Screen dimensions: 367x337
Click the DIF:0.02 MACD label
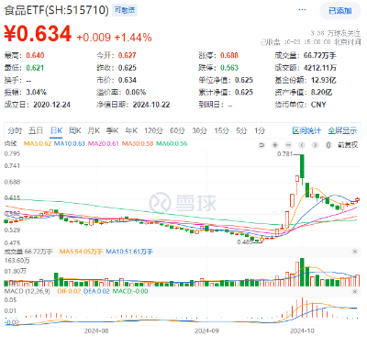coord(69,291)
